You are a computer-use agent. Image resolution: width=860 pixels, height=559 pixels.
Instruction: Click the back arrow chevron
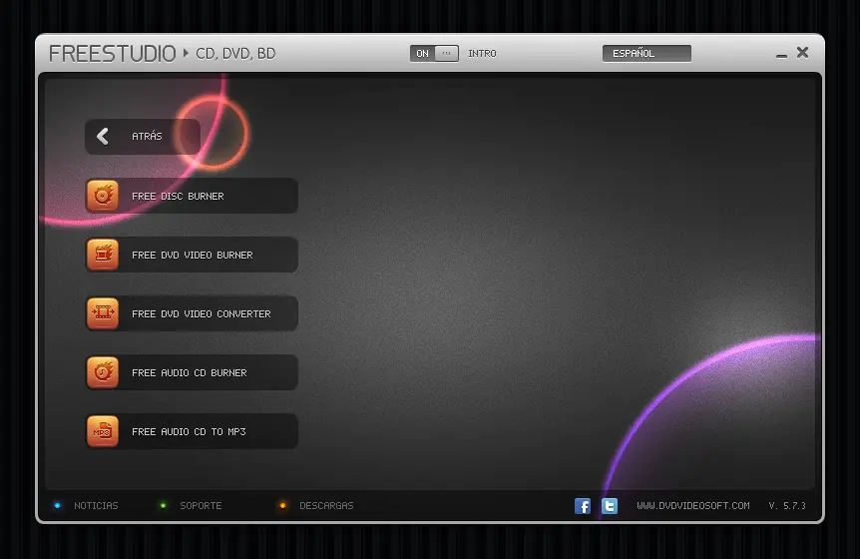(x=103, y=136)
